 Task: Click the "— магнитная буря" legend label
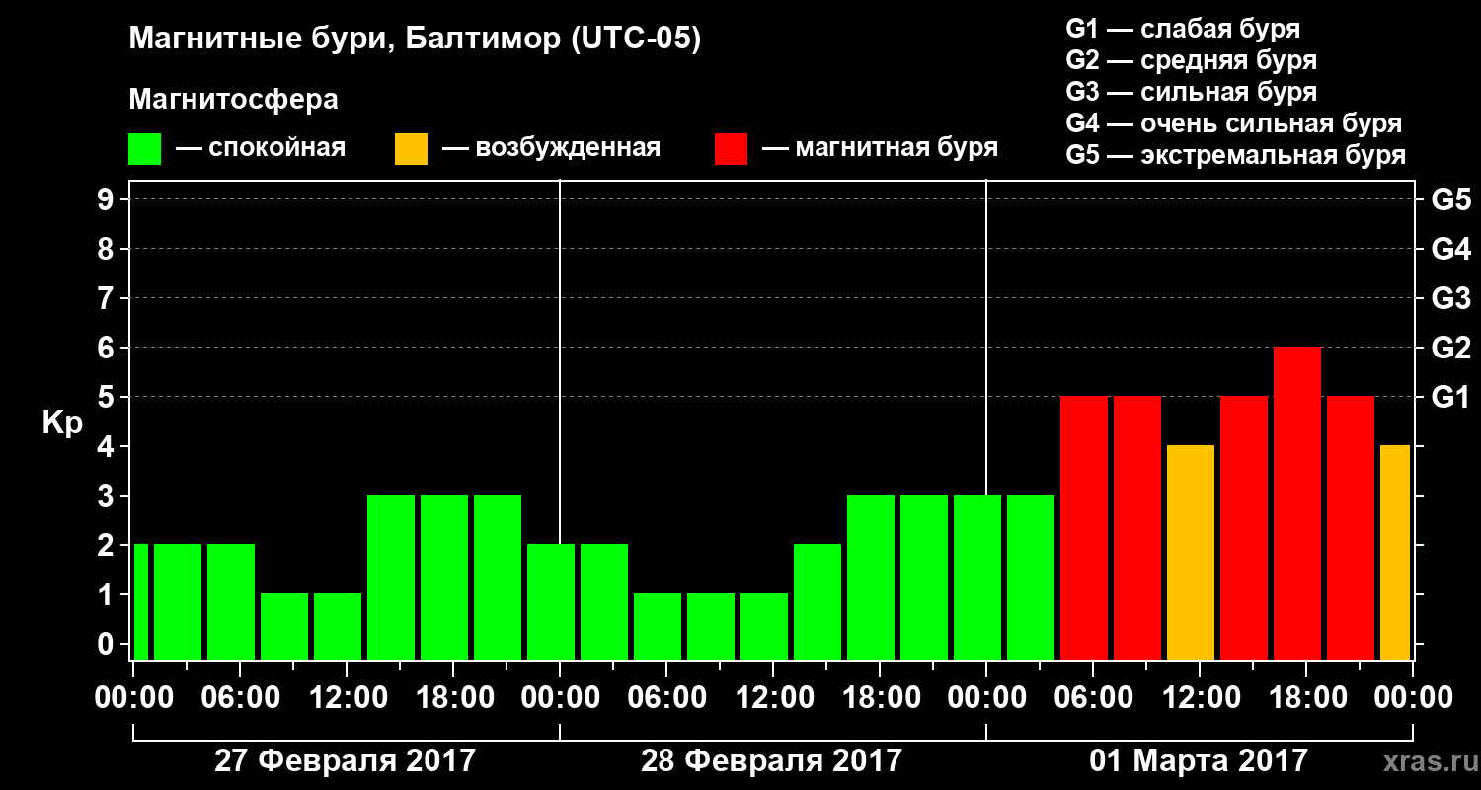click(880, 149)
